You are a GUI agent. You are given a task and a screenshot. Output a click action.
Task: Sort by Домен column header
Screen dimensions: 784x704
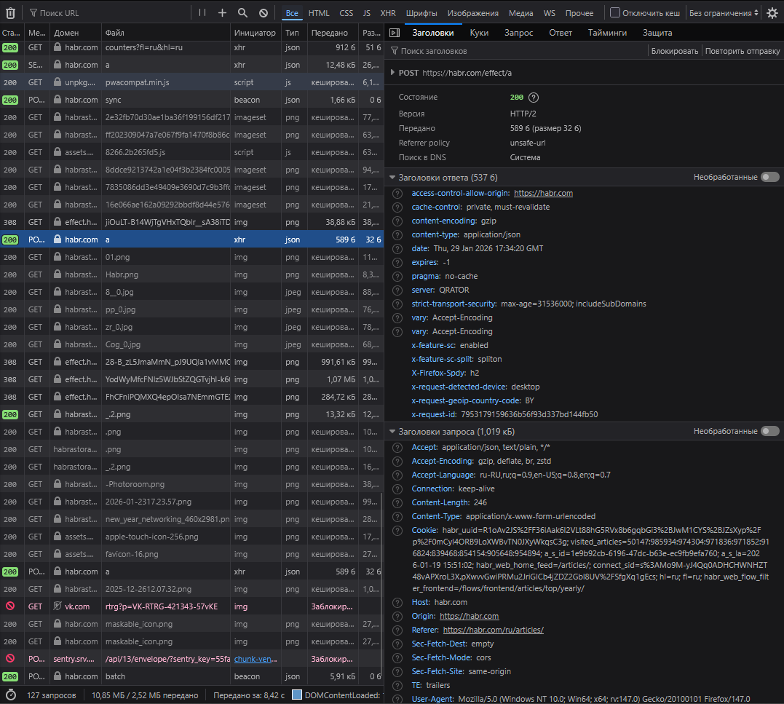click(76, 33)
